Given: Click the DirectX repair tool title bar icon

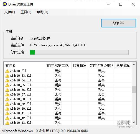Looking at the screenshot, I should 5,4.
